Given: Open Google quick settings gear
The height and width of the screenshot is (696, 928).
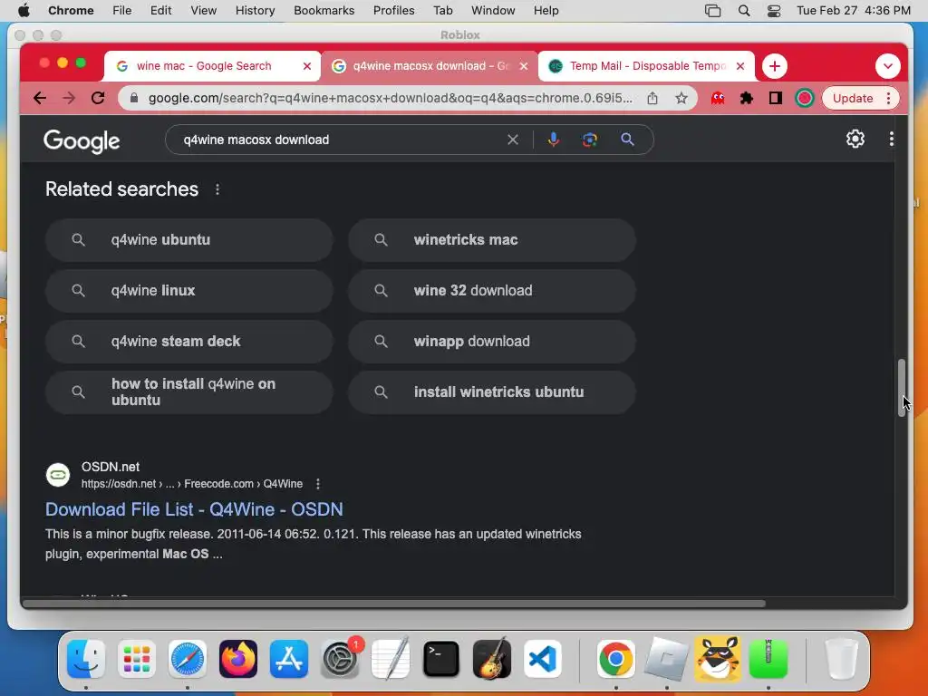Looking at the screenshot, I should (855, 139).
